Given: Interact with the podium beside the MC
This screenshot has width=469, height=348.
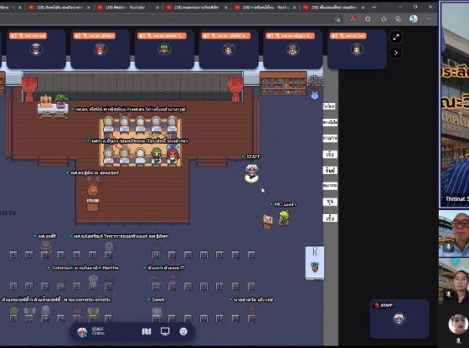Looking at the screenshot, I should click(x=268, y=222).
